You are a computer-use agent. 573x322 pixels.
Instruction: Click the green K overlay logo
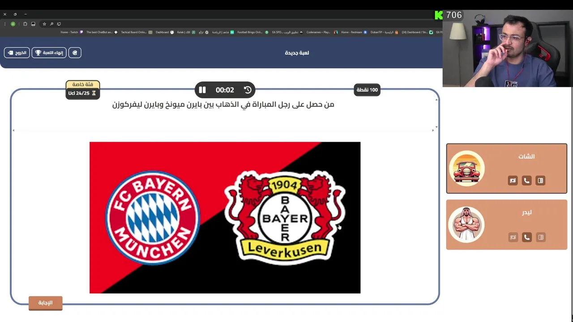(x=439, y=15)
